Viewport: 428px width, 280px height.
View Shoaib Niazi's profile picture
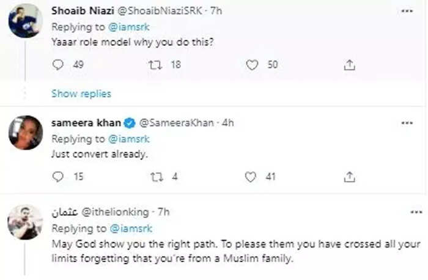[x=26, y=21]
